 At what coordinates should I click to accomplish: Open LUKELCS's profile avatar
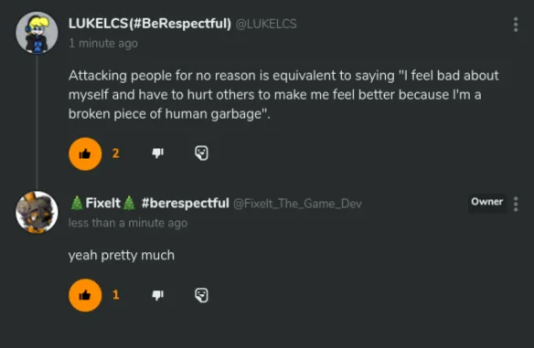click(37, 33)
